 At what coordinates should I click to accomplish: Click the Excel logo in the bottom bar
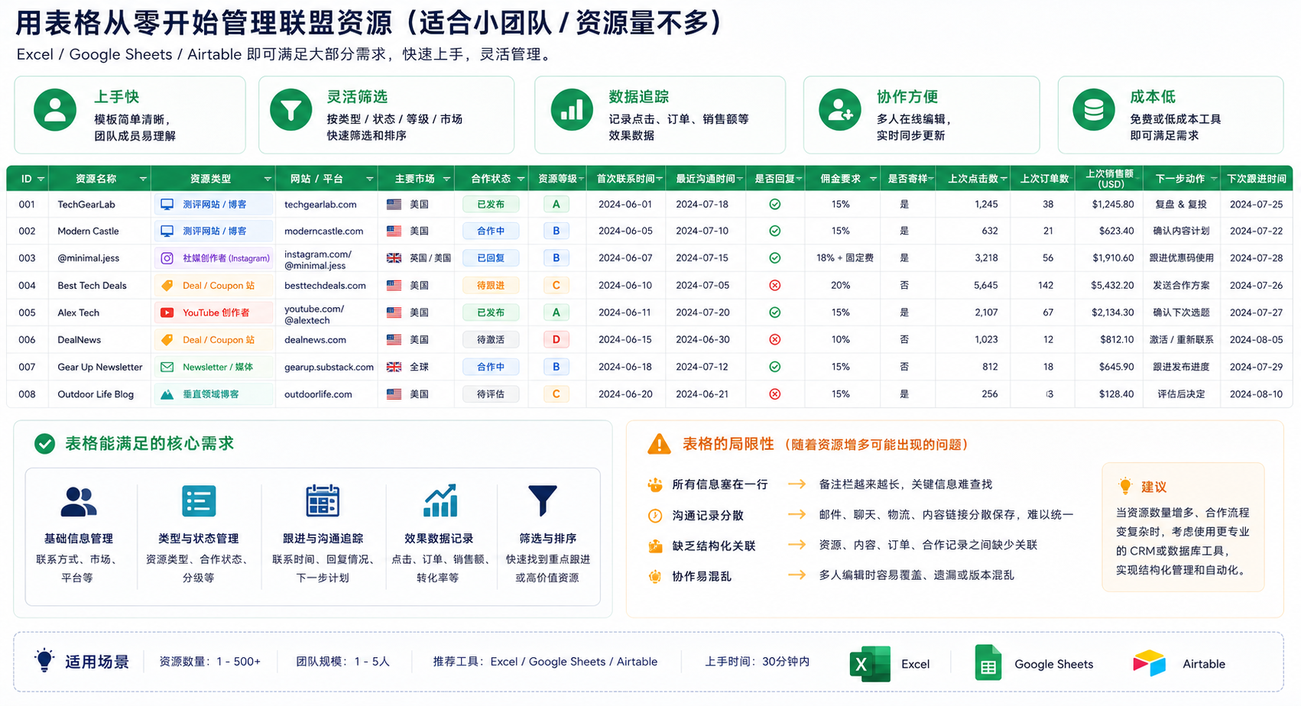[870, 664]
